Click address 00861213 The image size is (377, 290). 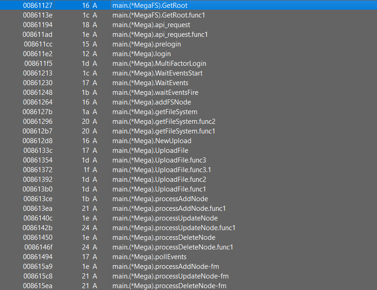tap(37, 73)
